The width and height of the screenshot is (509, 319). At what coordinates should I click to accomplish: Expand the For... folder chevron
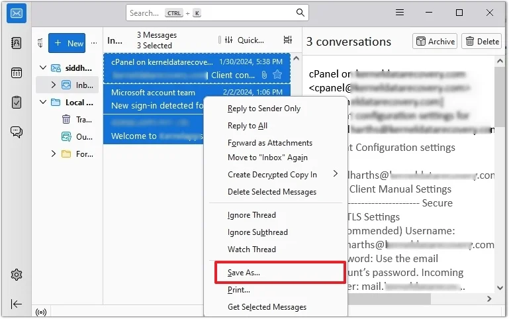tap(54, 154)
